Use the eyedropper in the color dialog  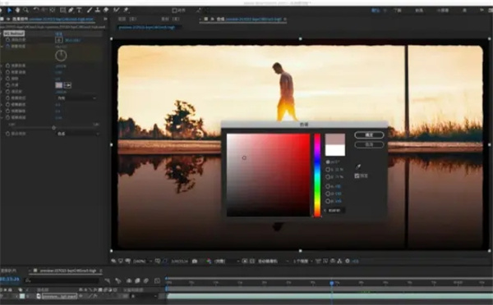click(358, 166)
